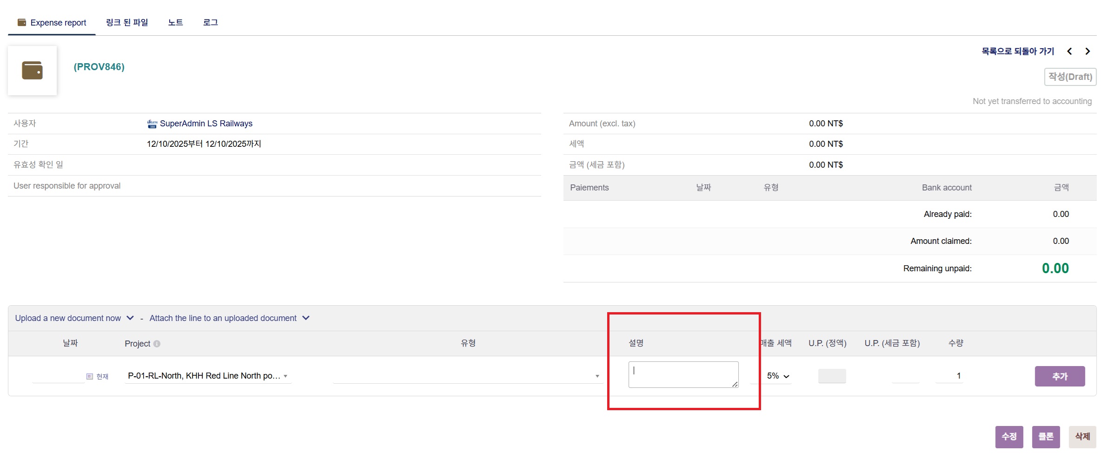Go to previous record with left chevron
1106x465 pixels.
1069,52
